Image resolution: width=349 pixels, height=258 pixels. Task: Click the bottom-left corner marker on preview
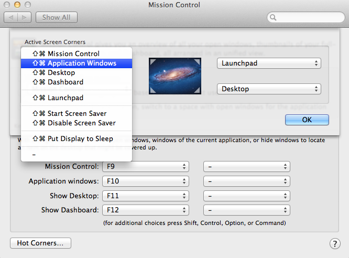[x=152, y=90]
